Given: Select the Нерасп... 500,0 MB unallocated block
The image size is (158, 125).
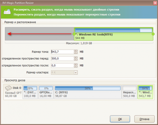Looking at the screenshot, I should click(130, 92).
